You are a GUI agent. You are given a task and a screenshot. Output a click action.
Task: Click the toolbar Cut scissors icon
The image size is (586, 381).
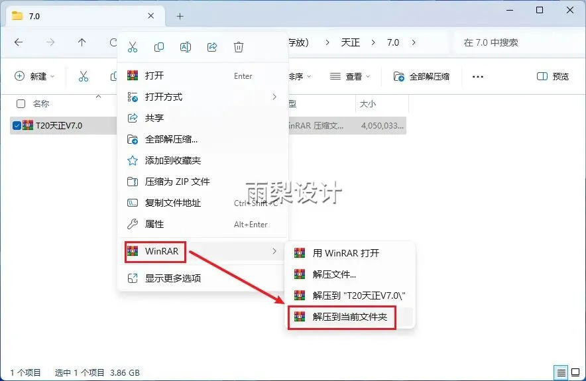click(x=84, y=76)
